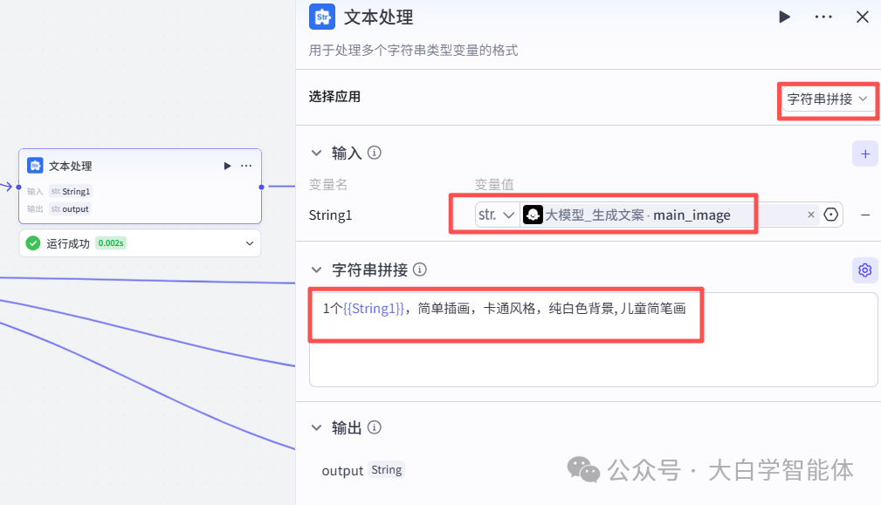Show info tooltip for 输出
The height and width of the screenshot is (505, 881).
(375, 427)
